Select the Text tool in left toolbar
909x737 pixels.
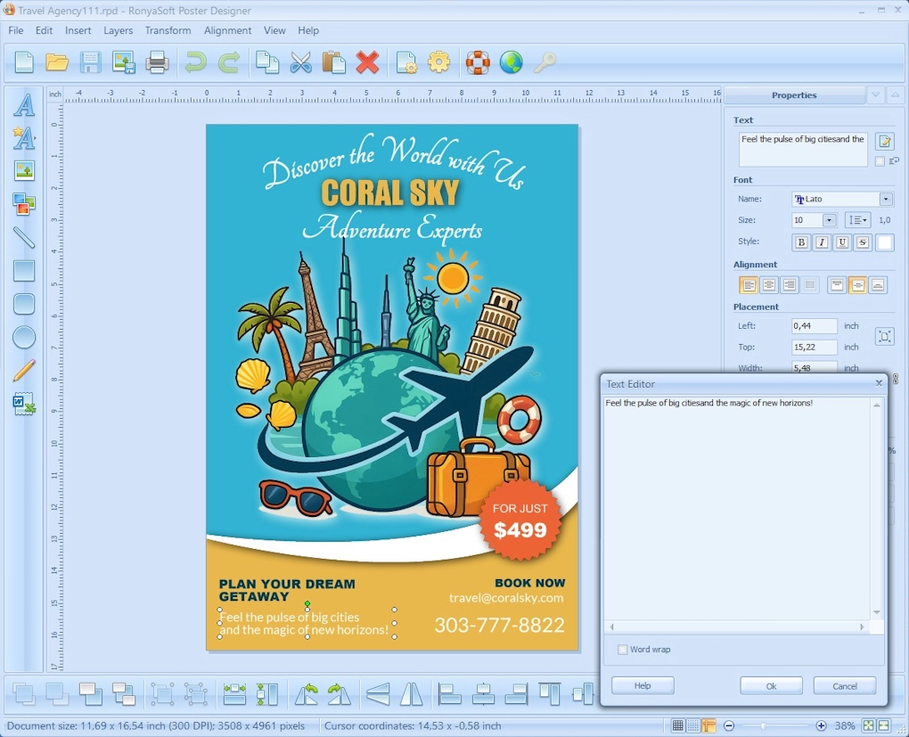[24, 105]
